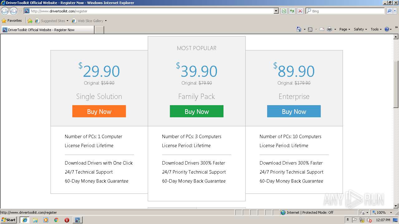The image size is (399, 224).
Task: Click the Print icon in command bar
Action: [329, 29]
